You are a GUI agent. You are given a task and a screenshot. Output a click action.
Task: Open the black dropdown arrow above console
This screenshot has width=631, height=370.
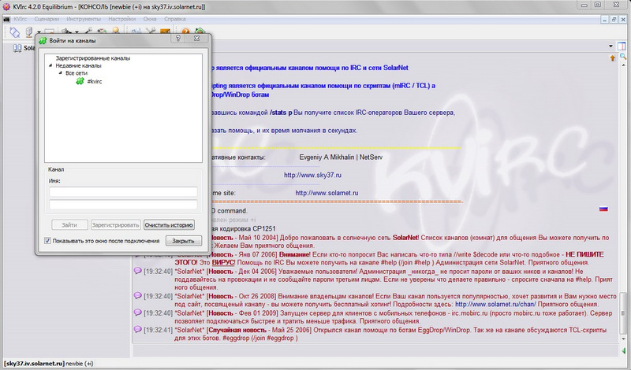click(x=610, y=46)
